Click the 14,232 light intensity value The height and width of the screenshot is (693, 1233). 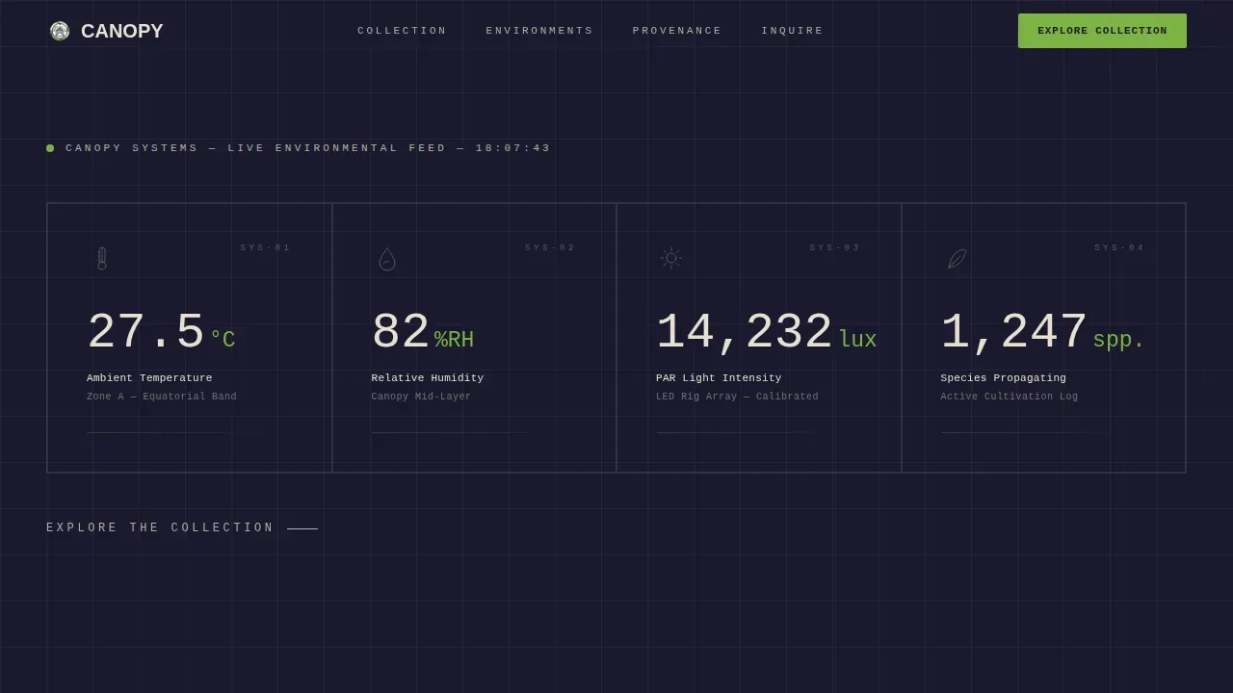(x=745, y=333)
